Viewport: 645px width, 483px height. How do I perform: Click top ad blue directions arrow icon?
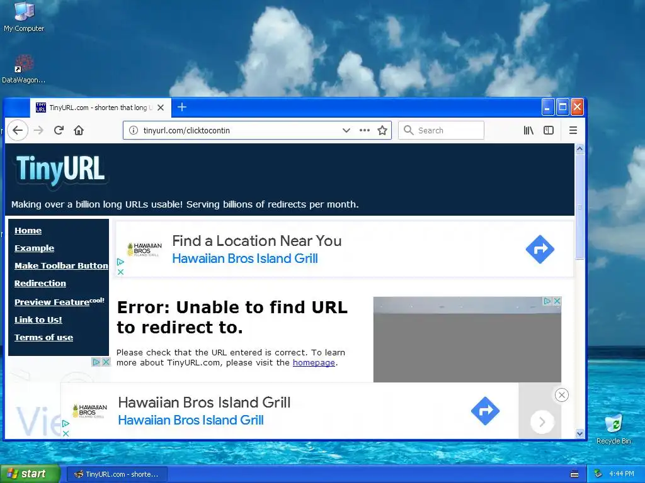(540, 249)
